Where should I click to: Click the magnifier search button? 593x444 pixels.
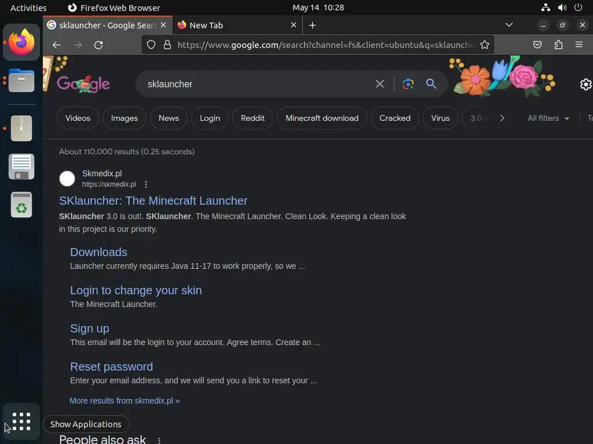coord(431,83)
